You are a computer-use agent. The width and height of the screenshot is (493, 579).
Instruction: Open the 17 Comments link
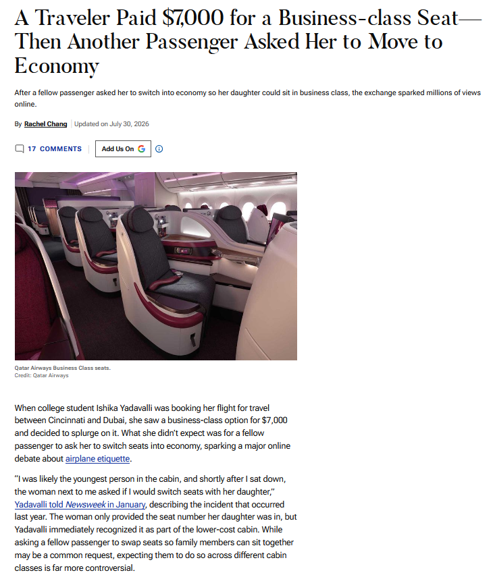(x=55, y=149)
